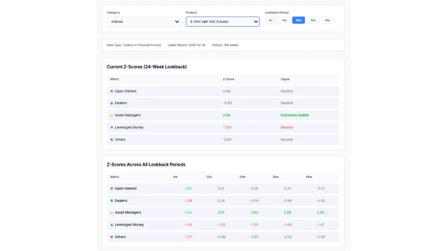Click the 'Latest Report: 2026-02-24' text

[x=187, y=45]
